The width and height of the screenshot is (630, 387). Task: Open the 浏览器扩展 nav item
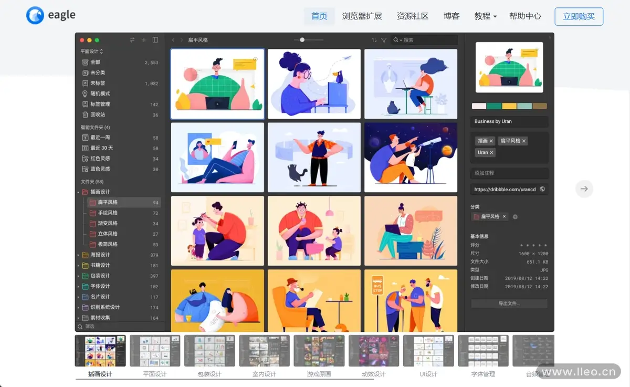(x=362, y=16)
